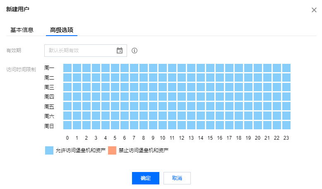Switch to the 基本信息 tab

click(x=22, y=30)
